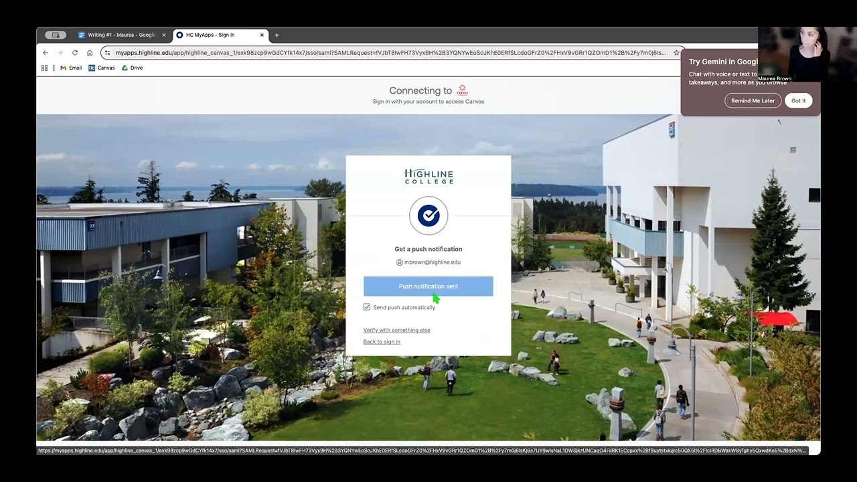The width and height of the screenshot is (857, 482).
Task: Open the apps grid in bookmarks bar
Action: pyautogui.click(x=45, y=68)
